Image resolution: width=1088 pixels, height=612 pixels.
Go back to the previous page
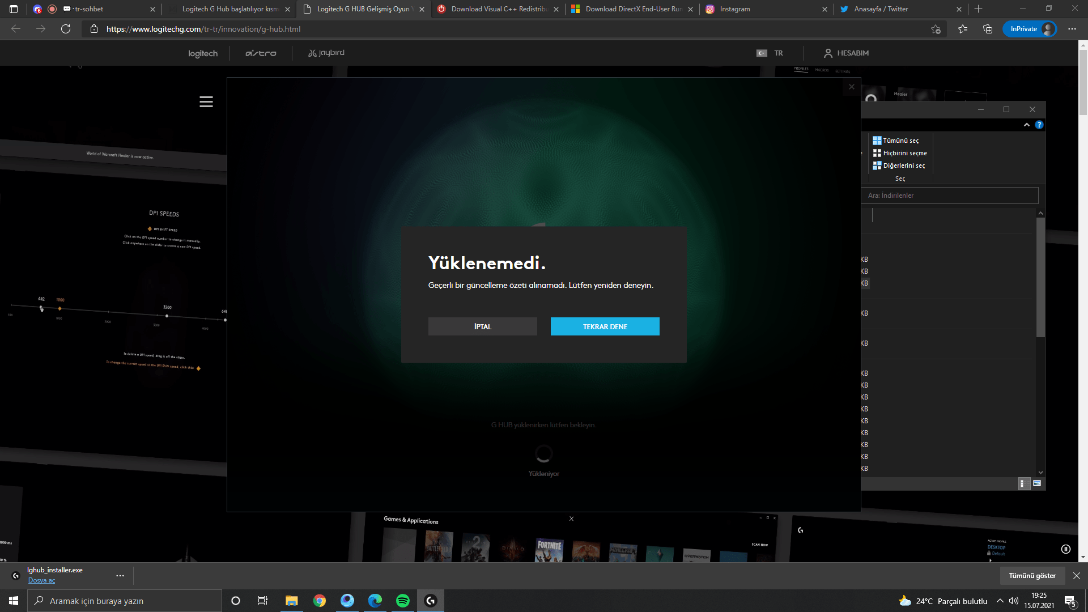click(16, 29)
